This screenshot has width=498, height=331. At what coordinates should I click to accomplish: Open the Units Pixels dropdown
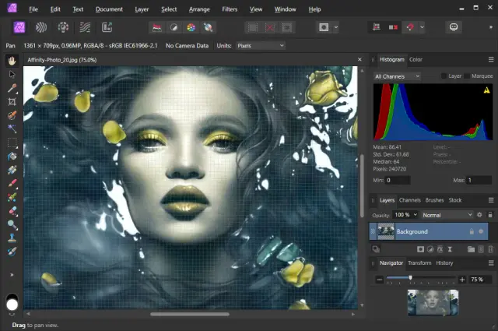pos(260,46)
